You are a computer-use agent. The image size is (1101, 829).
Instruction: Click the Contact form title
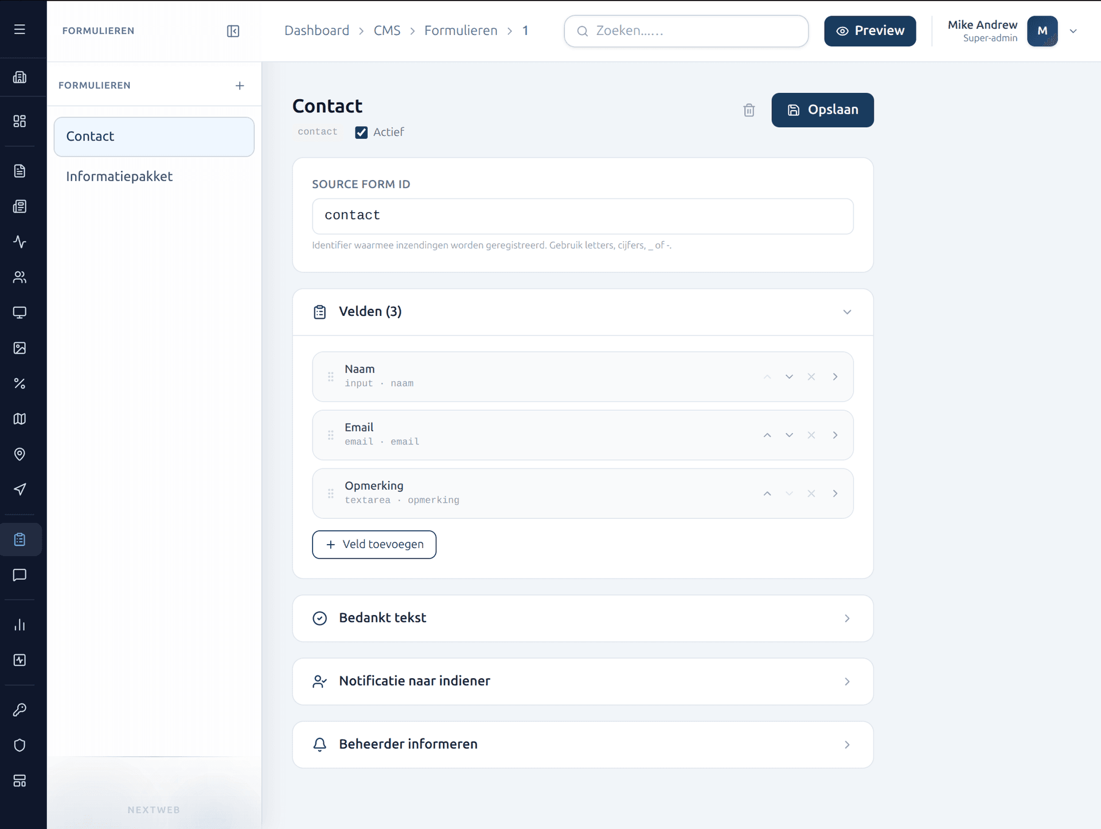[x=327, y=106]
